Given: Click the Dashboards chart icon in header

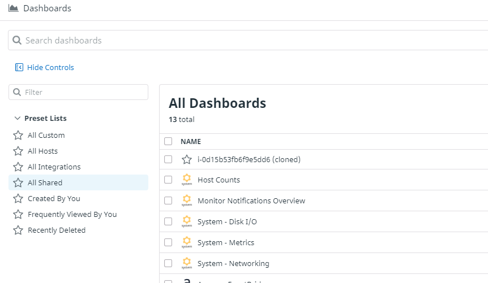Looking at the screenshot, I should click(x=14, y=8).
